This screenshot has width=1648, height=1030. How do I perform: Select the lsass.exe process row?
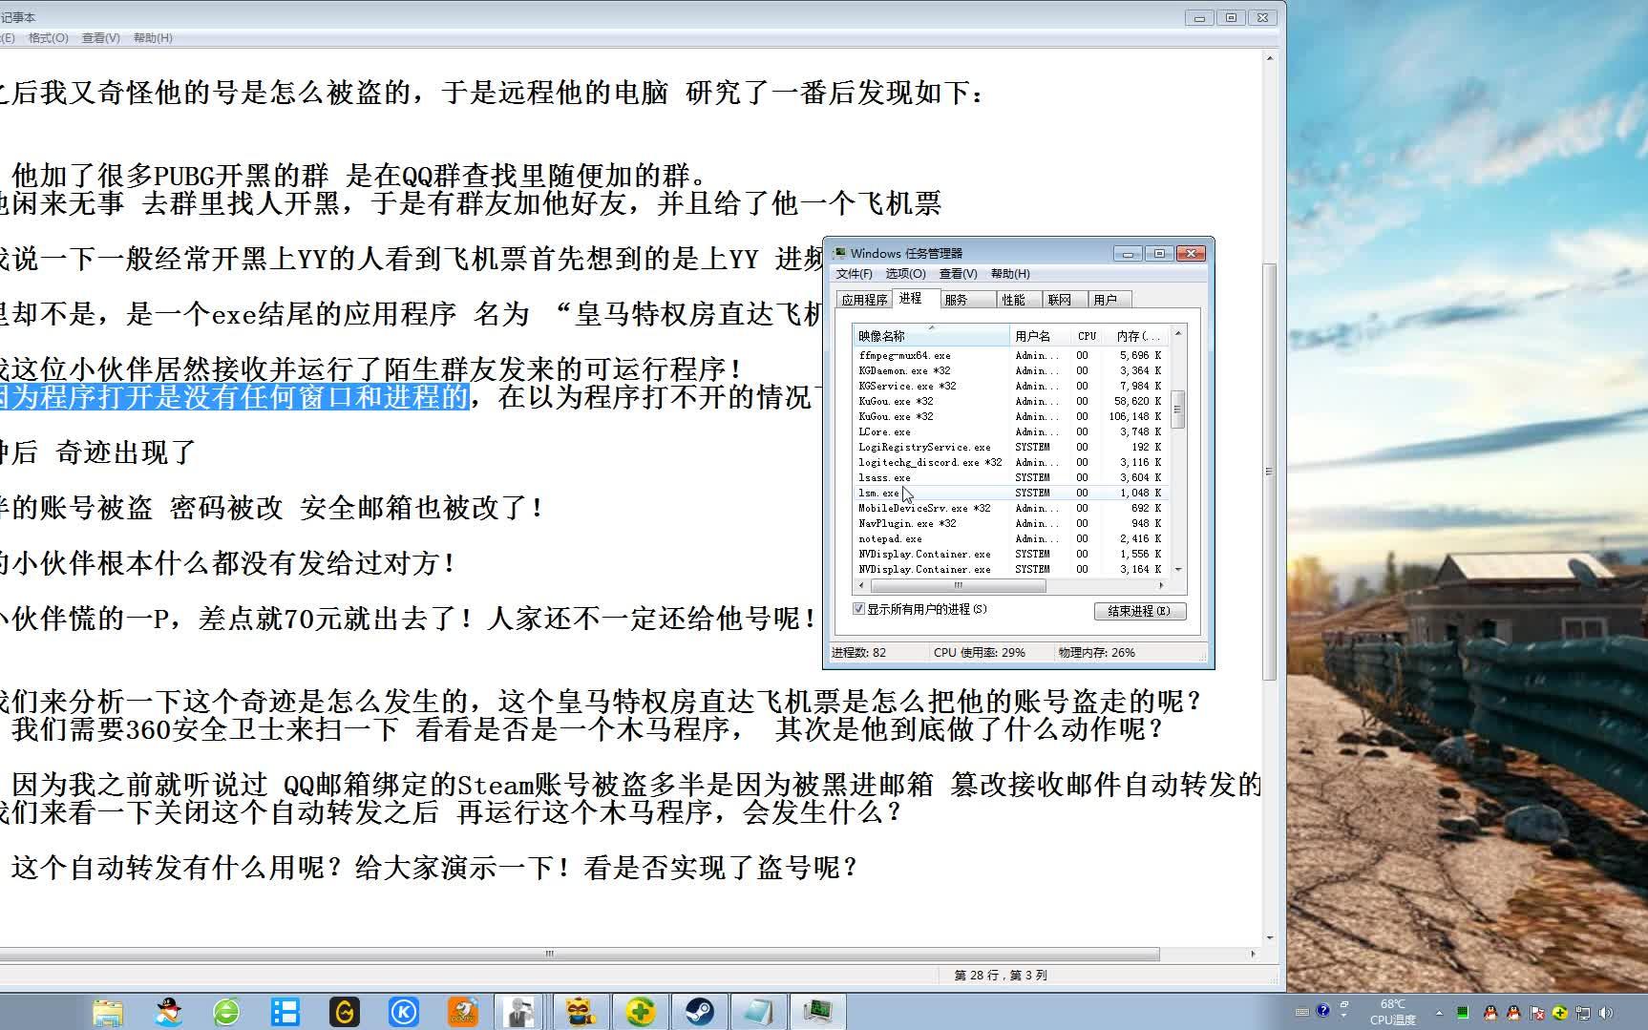(x=1011, y=477)
